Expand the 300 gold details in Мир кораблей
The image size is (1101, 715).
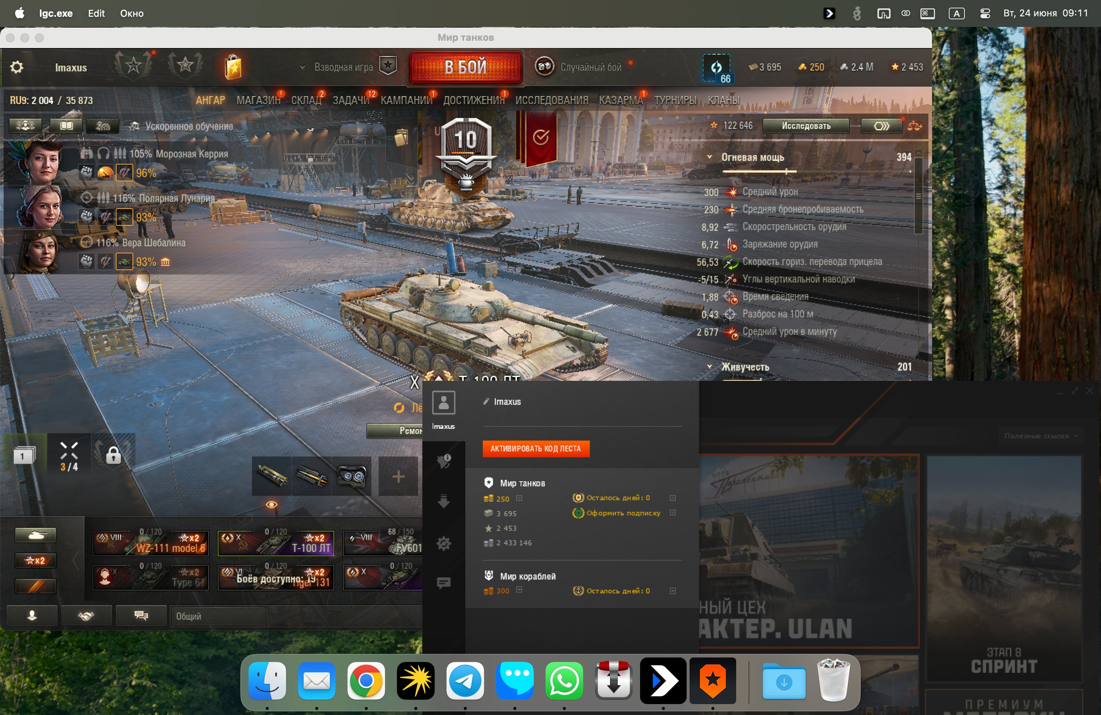point(519,590)
